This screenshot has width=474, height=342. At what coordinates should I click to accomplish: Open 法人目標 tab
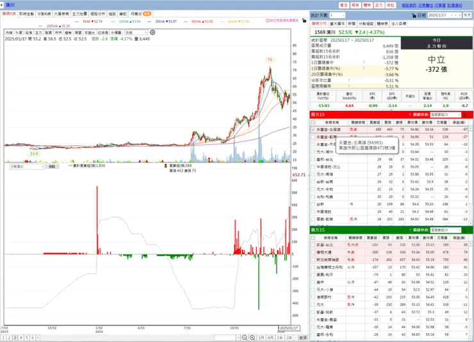(x=398, y=24)
